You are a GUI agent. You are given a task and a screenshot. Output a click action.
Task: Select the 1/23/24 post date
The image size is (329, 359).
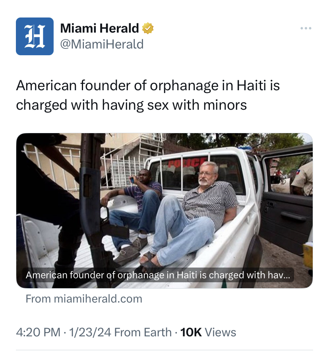(90, 332)
